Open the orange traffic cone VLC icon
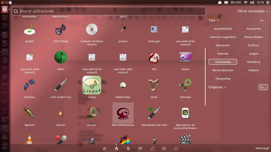Screen dimensions: 271x152 coord(30,139)
